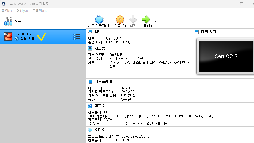The image size is (254, 143).
Task: Open the 도움말(H) menu
Action: coord(39,11)
